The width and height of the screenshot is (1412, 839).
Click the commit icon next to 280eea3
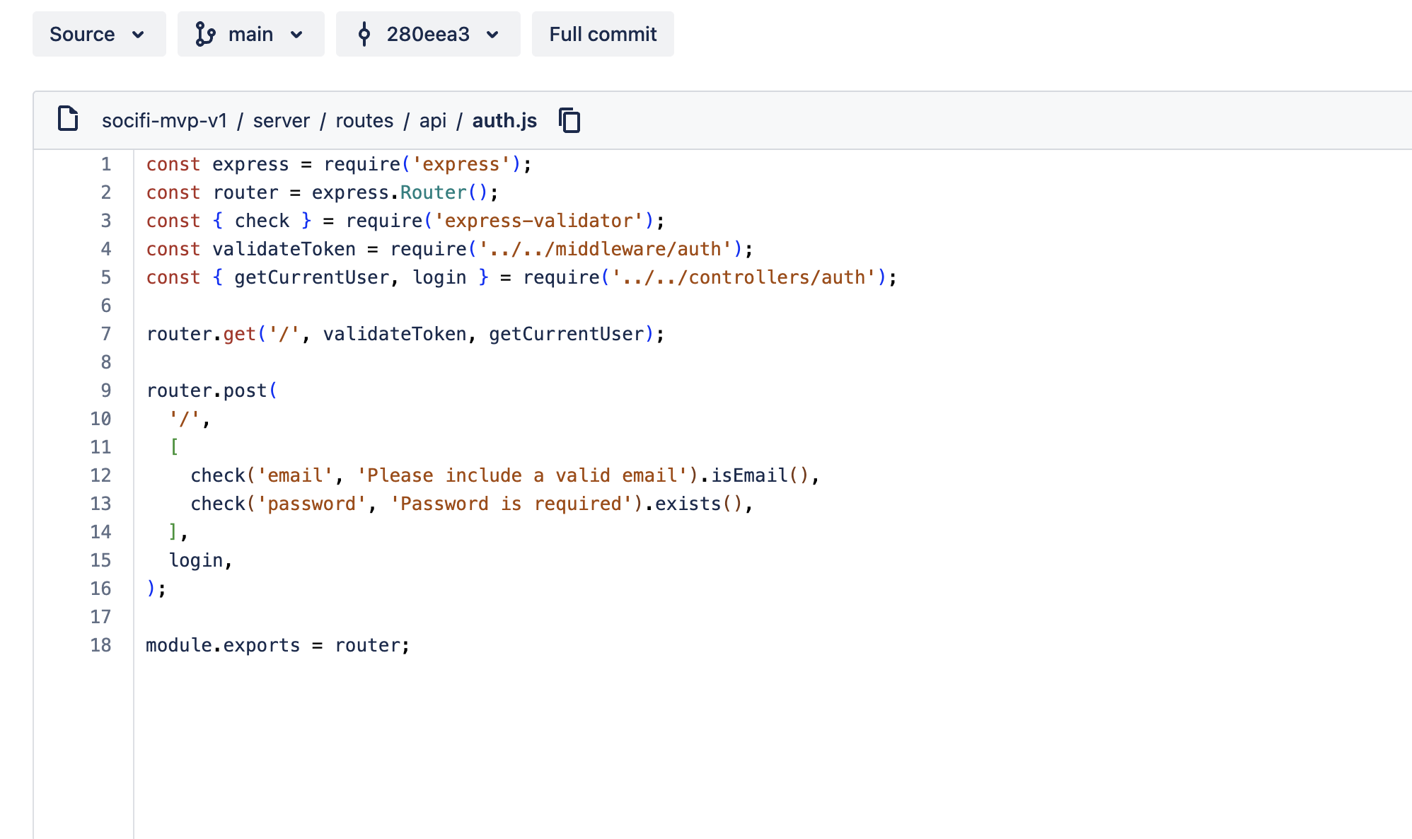click(x=364, y=34)
